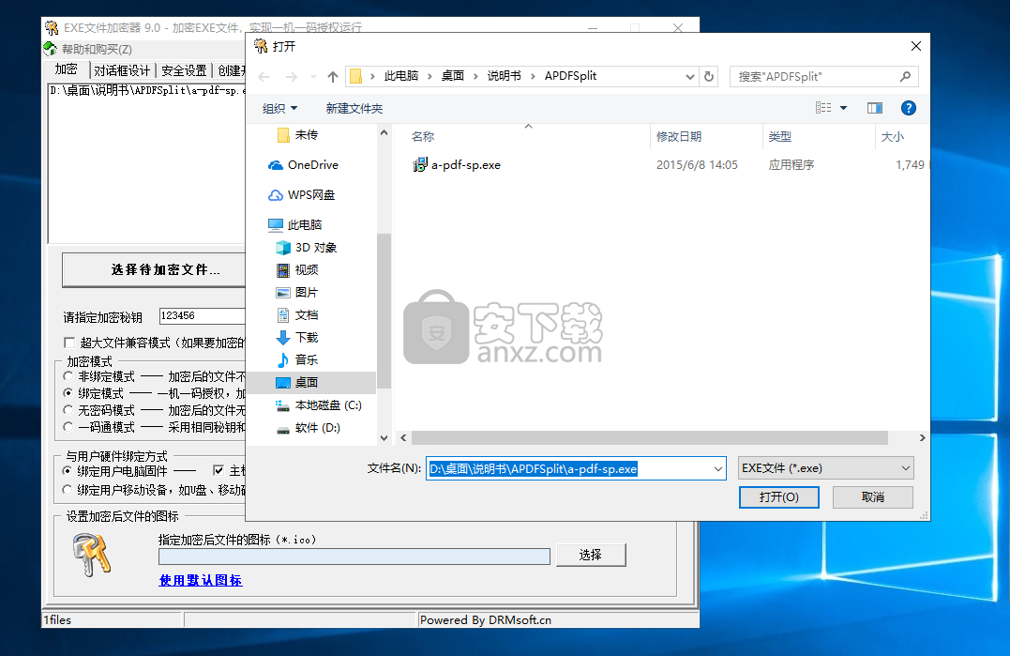Click the search magnifier icon
This screenshot has height=656, width=1010.
[x=905, y=77]
